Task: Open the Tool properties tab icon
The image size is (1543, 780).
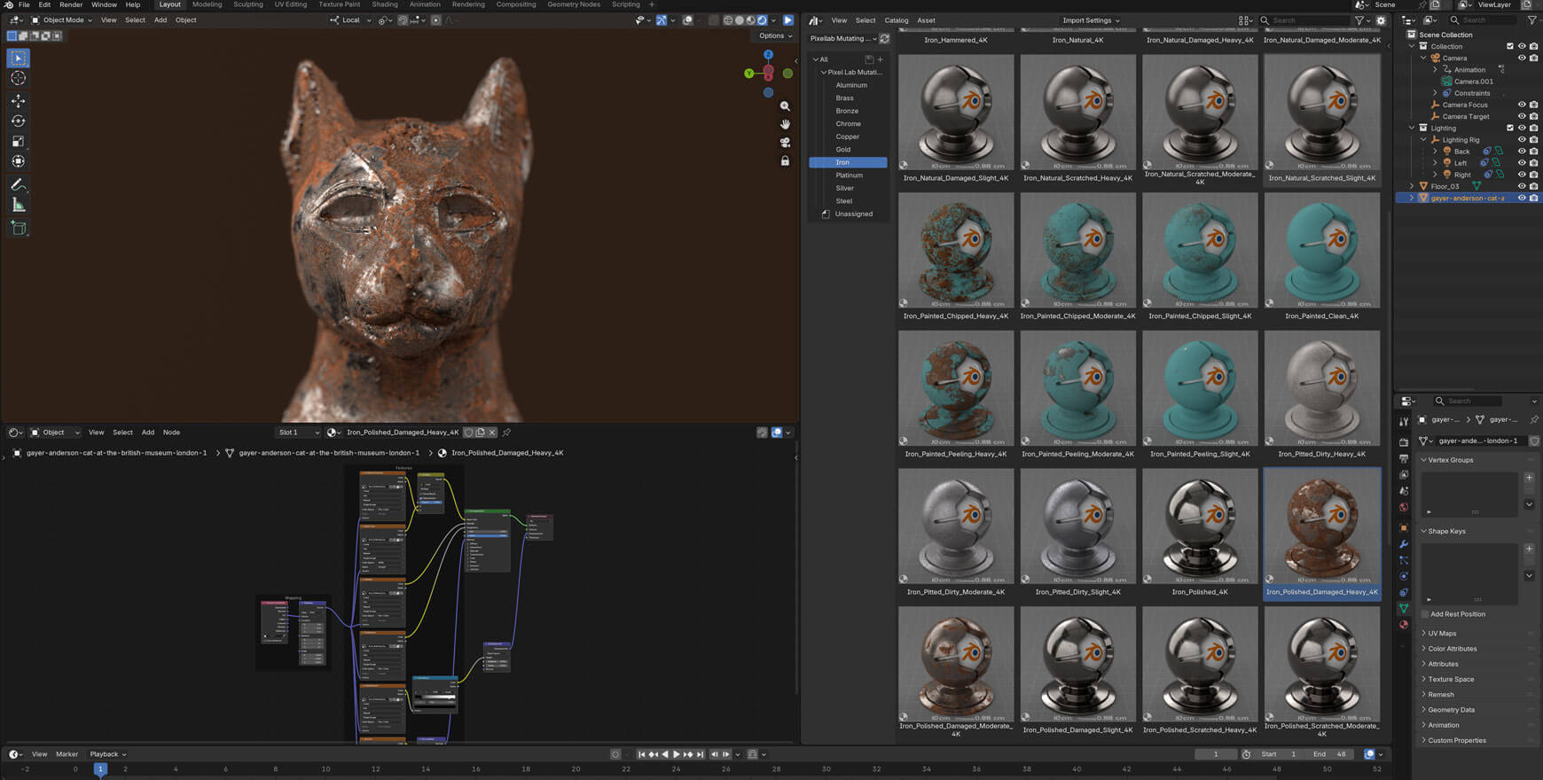Action: (1404, 422)
